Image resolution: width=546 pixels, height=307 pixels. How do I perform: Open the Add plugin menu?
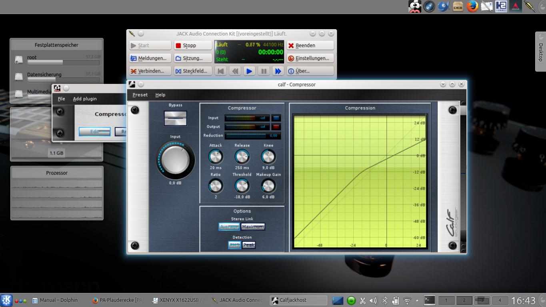(85, 99)
